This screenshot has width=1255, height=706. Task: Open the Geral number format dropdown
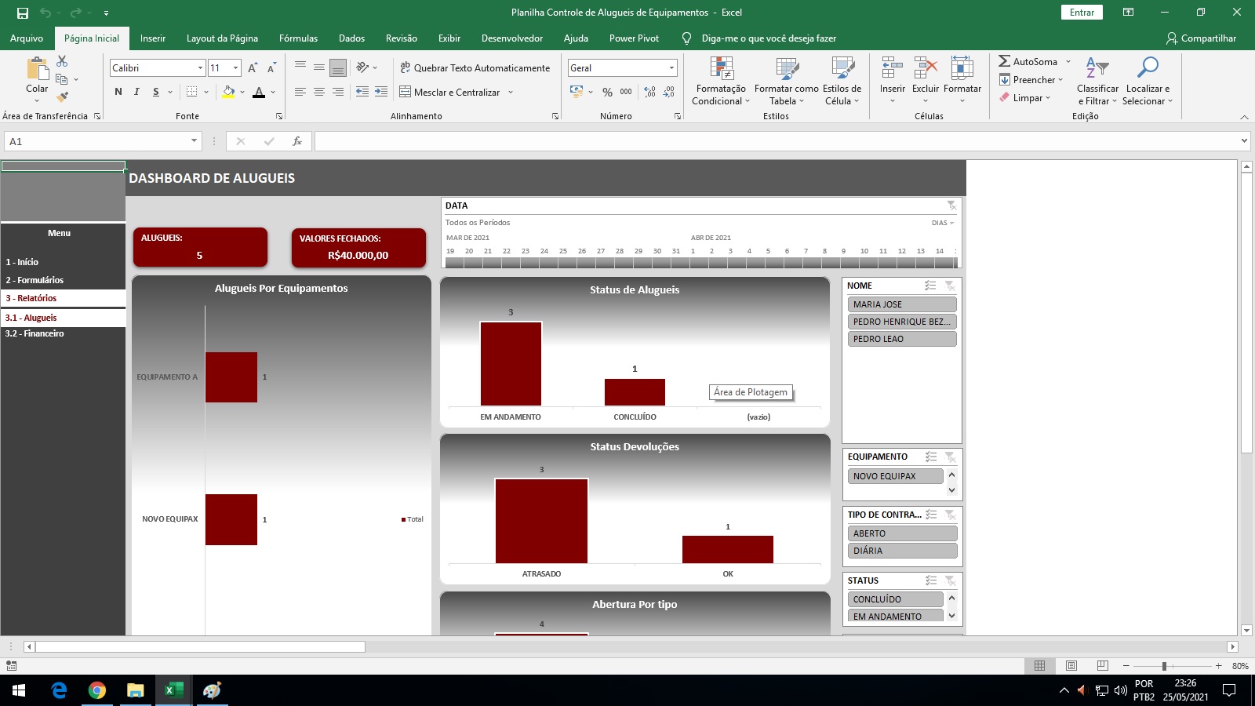(x=671, y=68)
